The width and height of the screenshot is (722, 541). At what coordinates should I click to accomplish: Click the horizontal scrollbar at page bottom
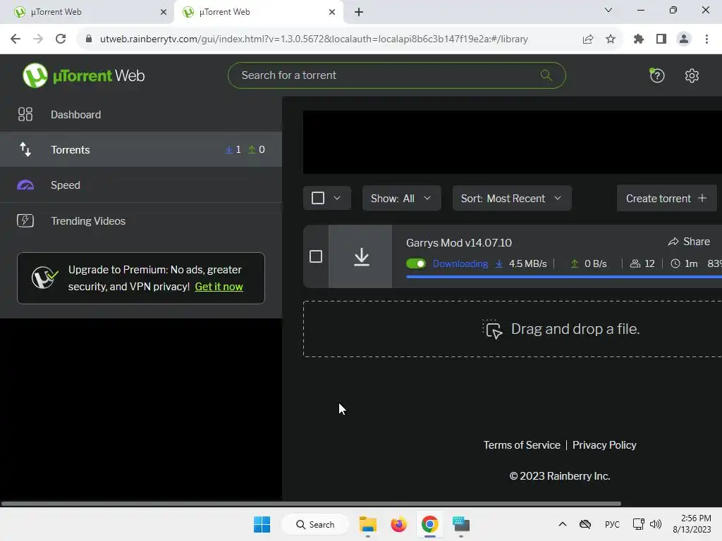[x=311, y=504]
